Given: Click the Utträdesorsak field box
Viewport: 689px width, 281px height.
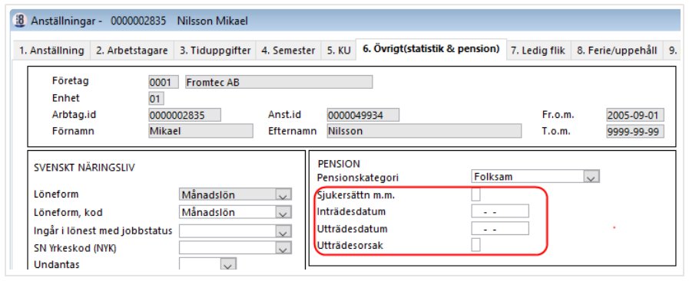Looking at the screenshot, I should coord(475,245).
